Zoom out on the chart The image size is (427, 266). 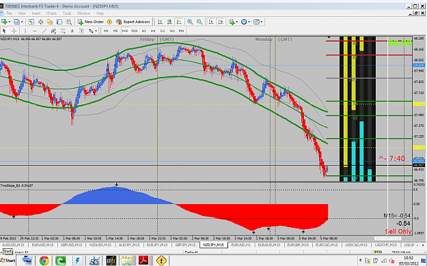(x=199, y=22)
